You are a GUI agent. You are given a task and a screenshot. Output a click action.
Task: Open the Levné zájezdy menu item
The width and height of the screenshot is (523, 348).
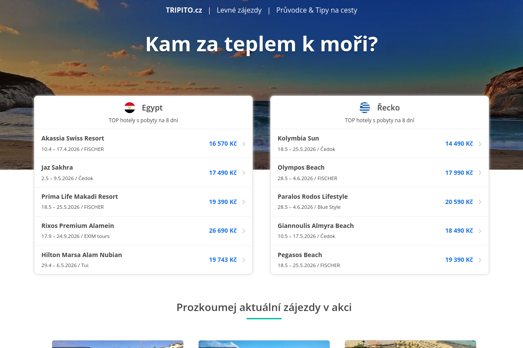[x=239, y=10]
